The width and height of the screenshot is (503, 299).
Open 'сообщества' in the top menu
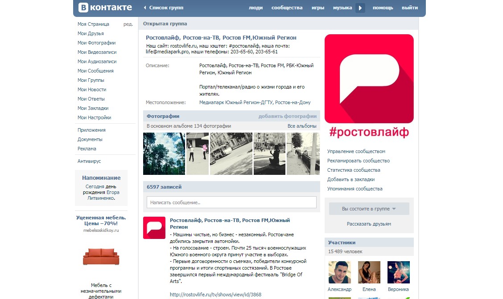click(x=287, y=8)
